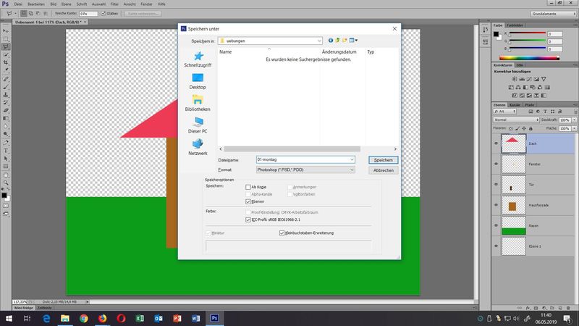This screenshot has height=326, width=579.
Task: Click the Speichern button
Action: coord(384,160)
